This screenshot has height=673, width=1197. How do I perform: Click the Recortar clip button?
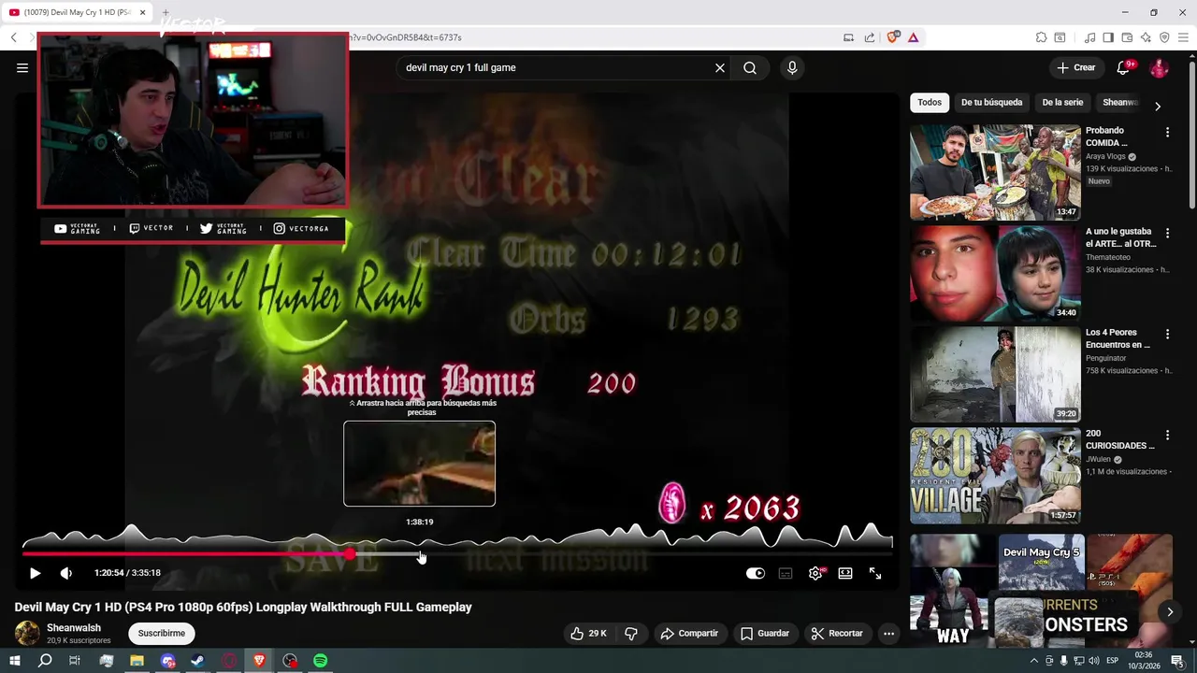point(837,633)
